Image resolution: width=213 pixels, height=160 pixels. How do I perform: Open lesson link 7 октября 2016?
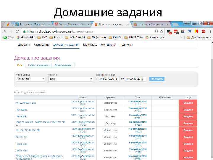[138, 149]
